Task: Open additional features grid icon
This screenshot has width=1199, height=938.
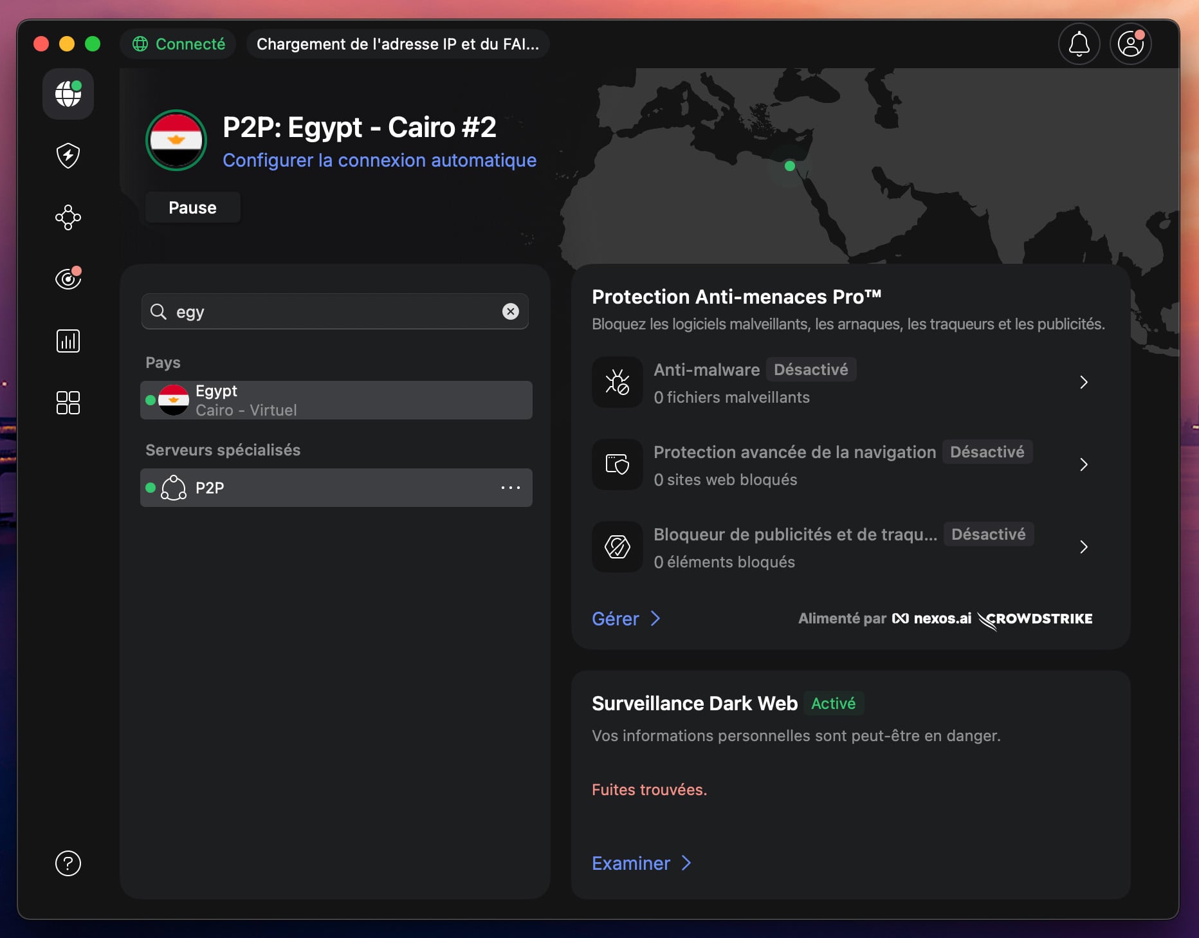Action: (68, 403)
